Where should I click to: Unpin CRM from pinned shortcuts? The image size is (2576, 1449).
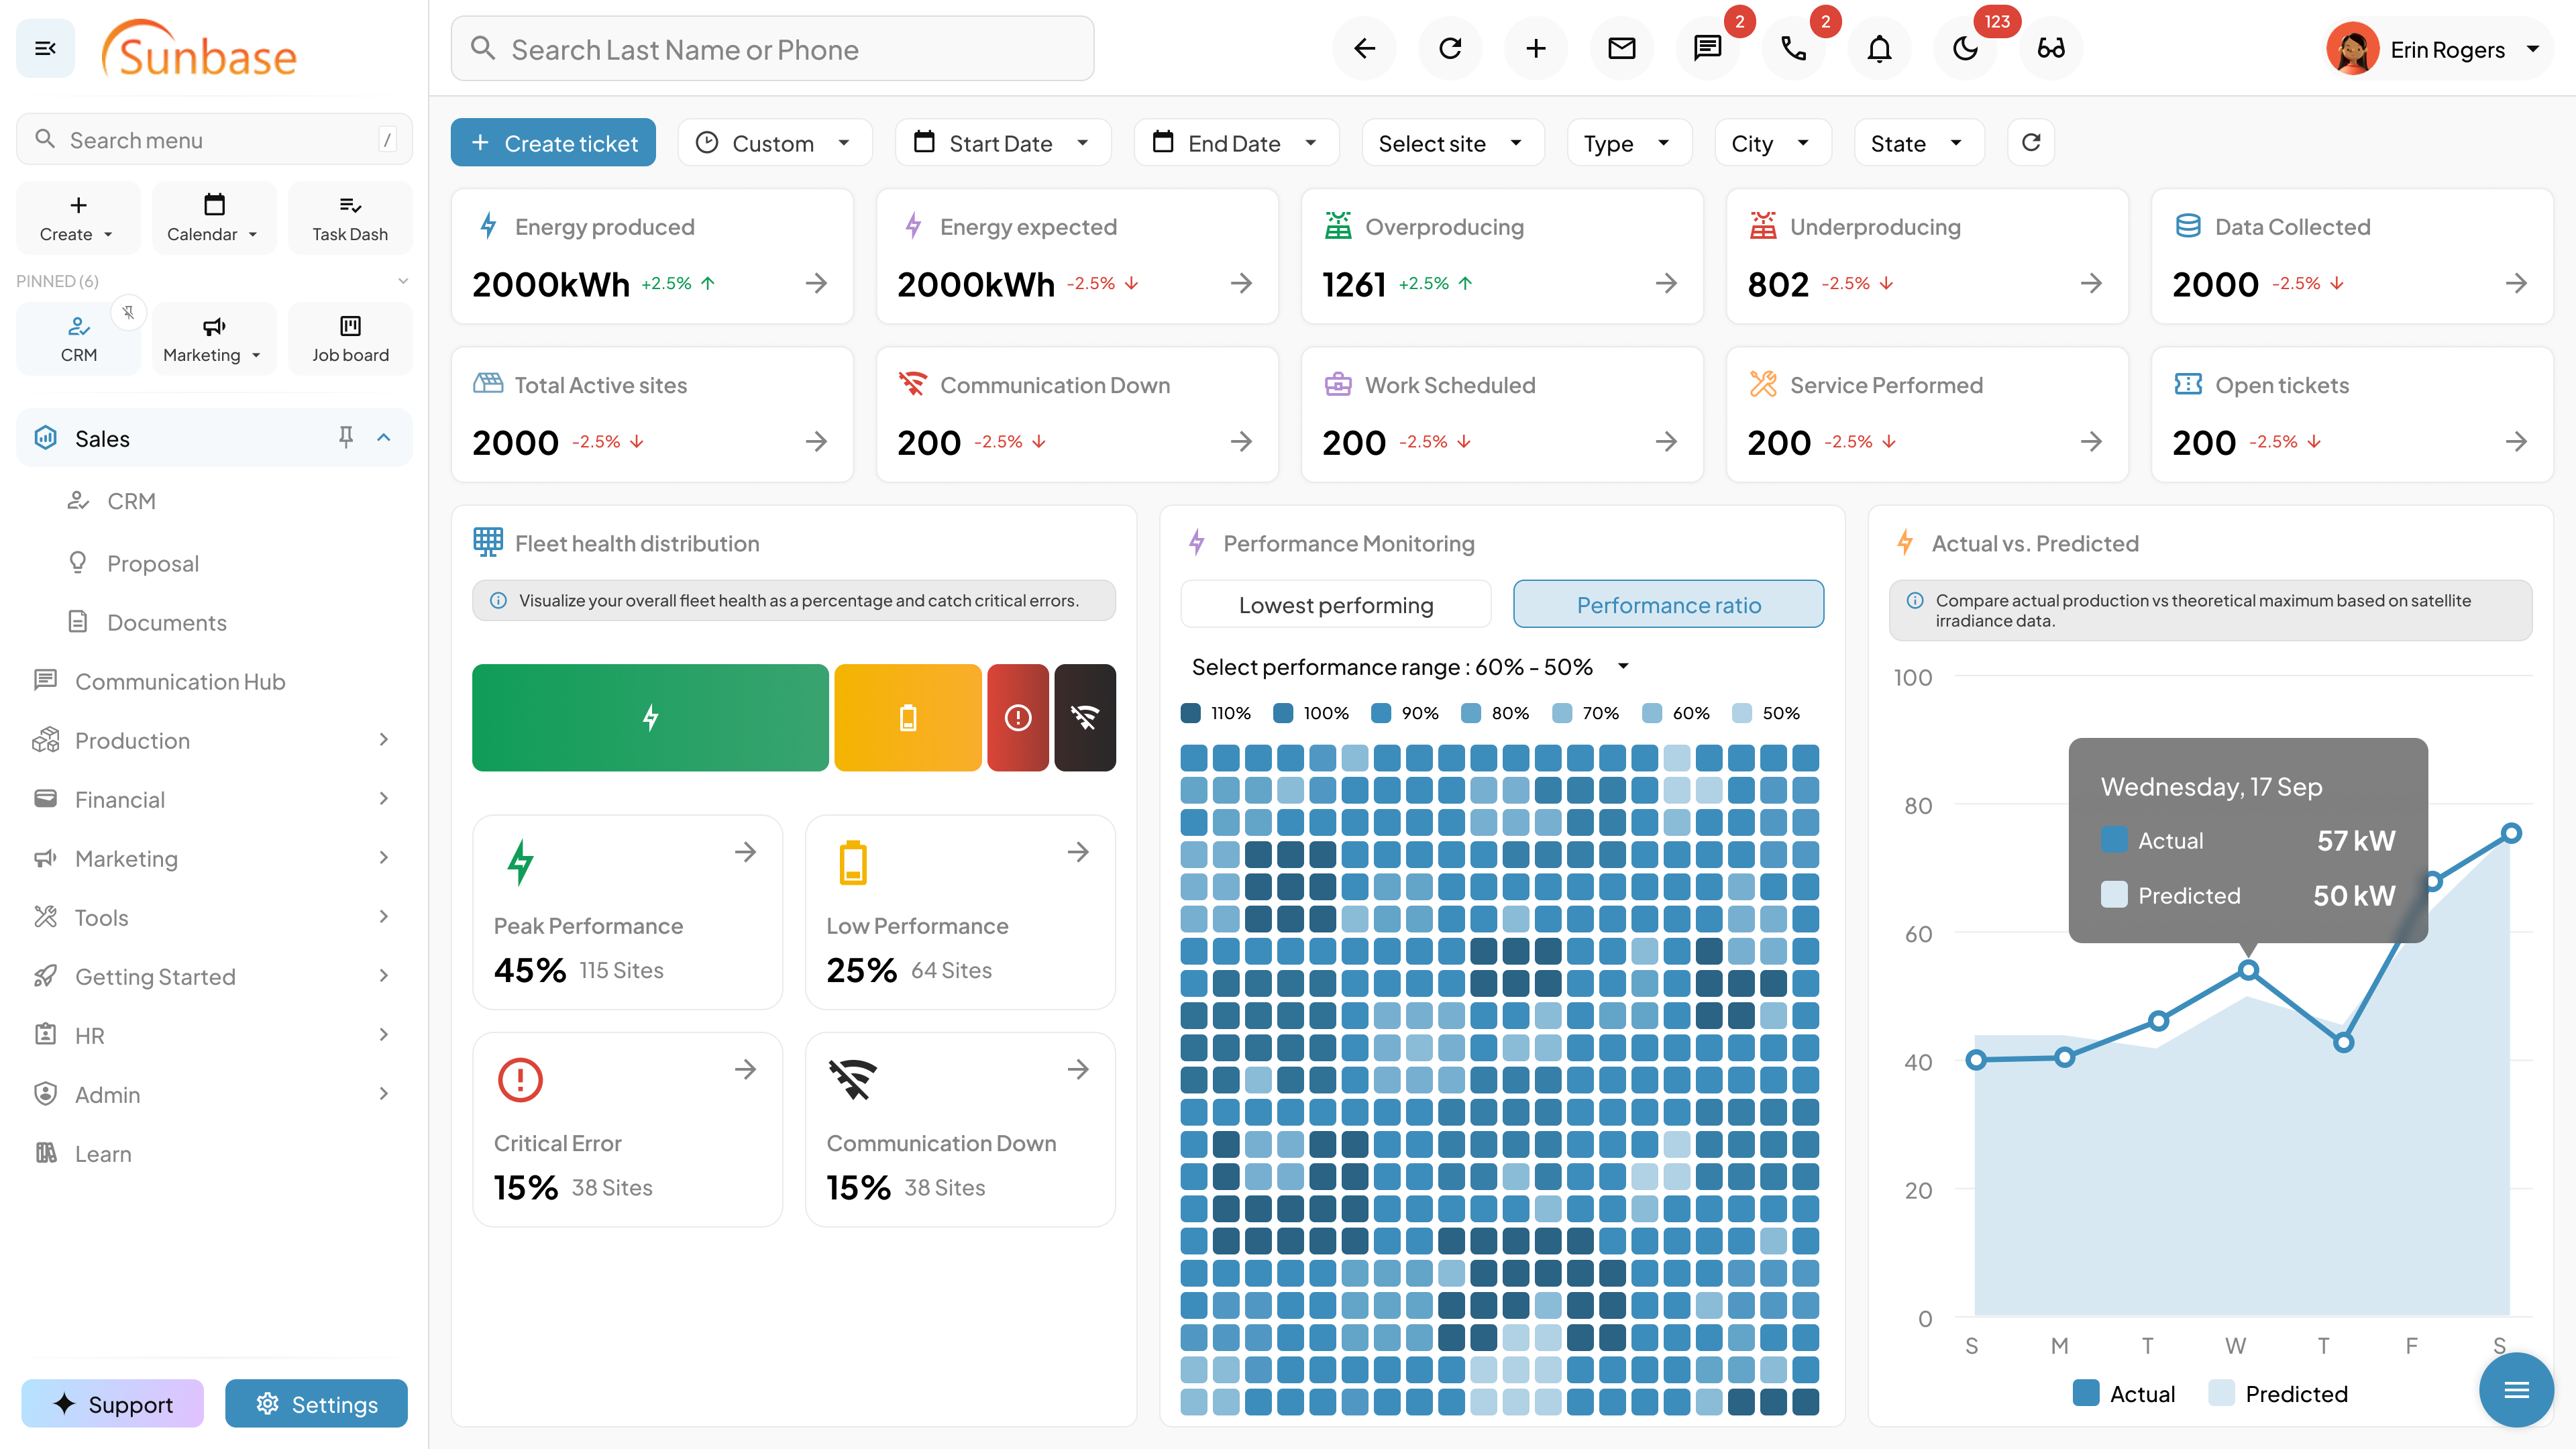[x=129, y=313]
